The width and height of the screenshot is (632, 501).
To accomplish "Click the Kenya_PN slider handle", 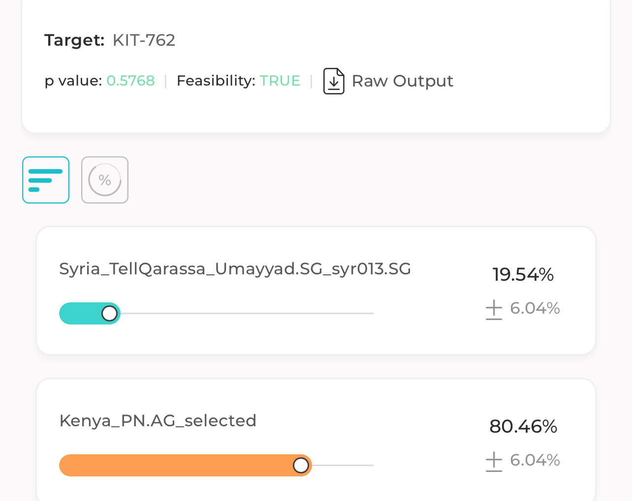I will coord(301,465).
